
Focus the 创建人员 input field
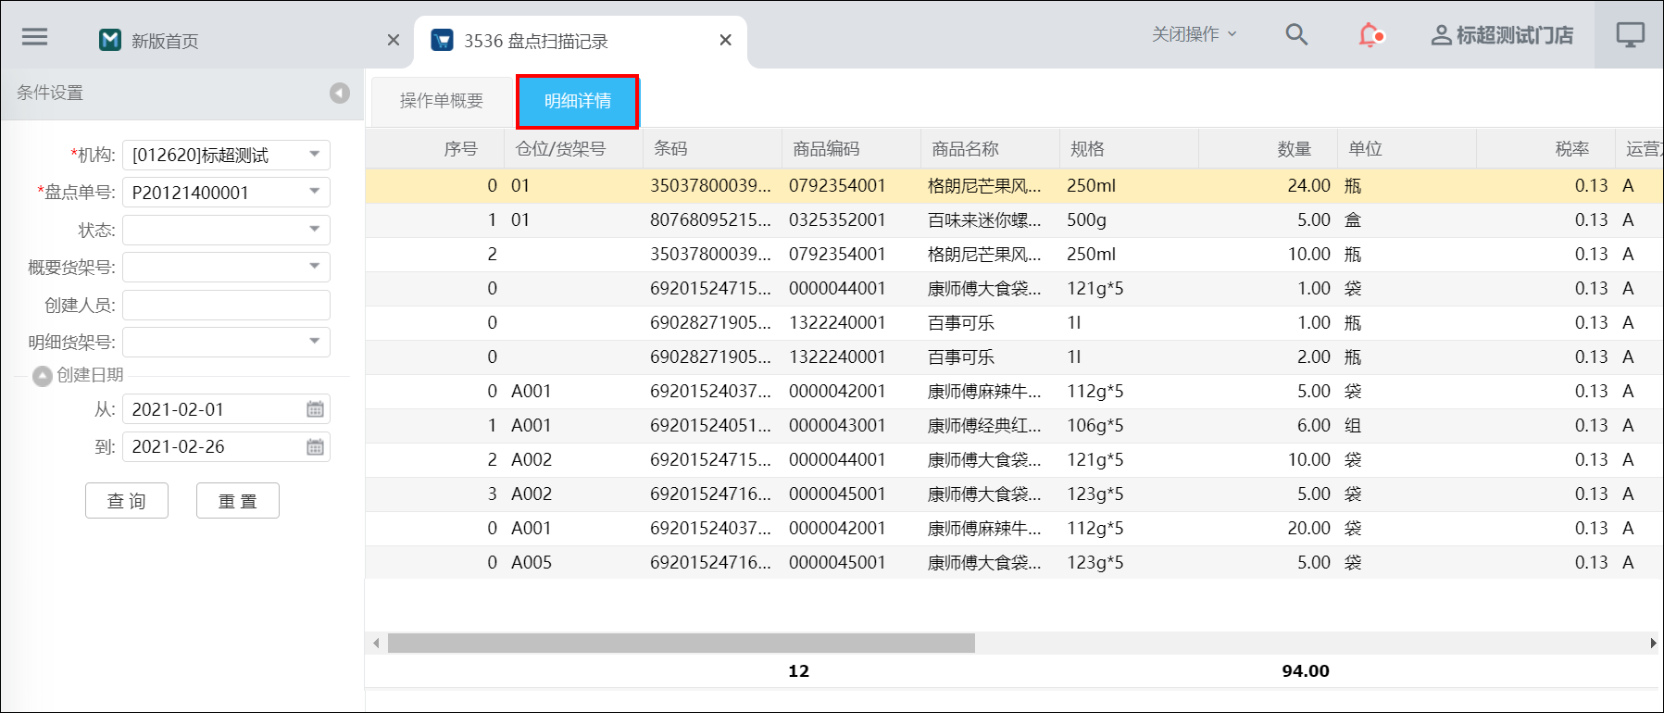(226, 305)
